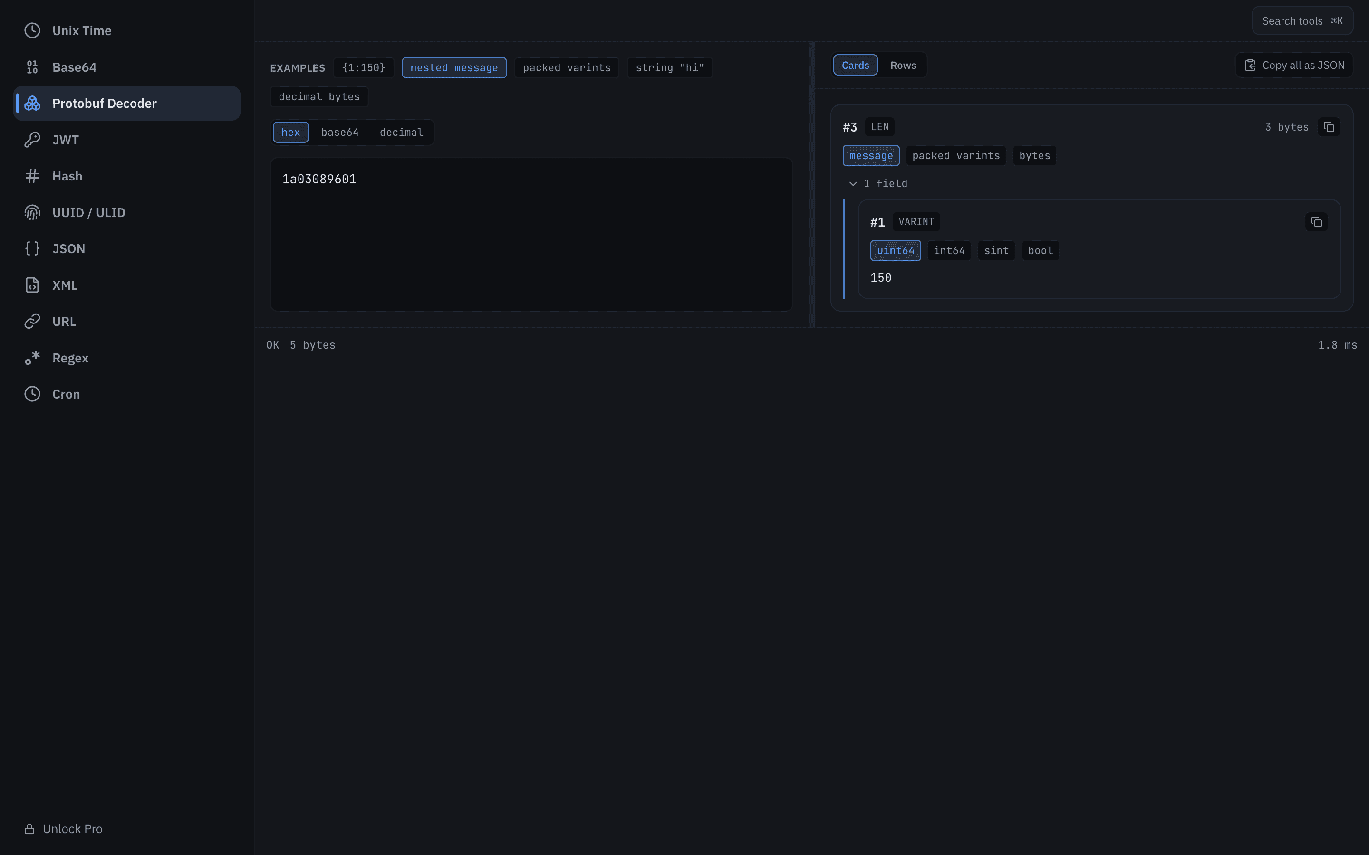Interpret varint as uint64
1369x855 pixels.
click(x=895, y=250)
